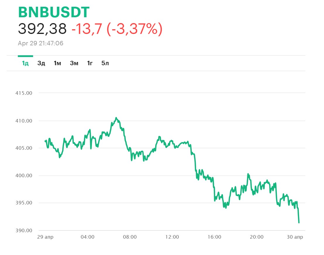Screen dimensions: 324x255
Task: Click the 390.00 price axis label
Action: pyautogui.click(x=24, y=231)
